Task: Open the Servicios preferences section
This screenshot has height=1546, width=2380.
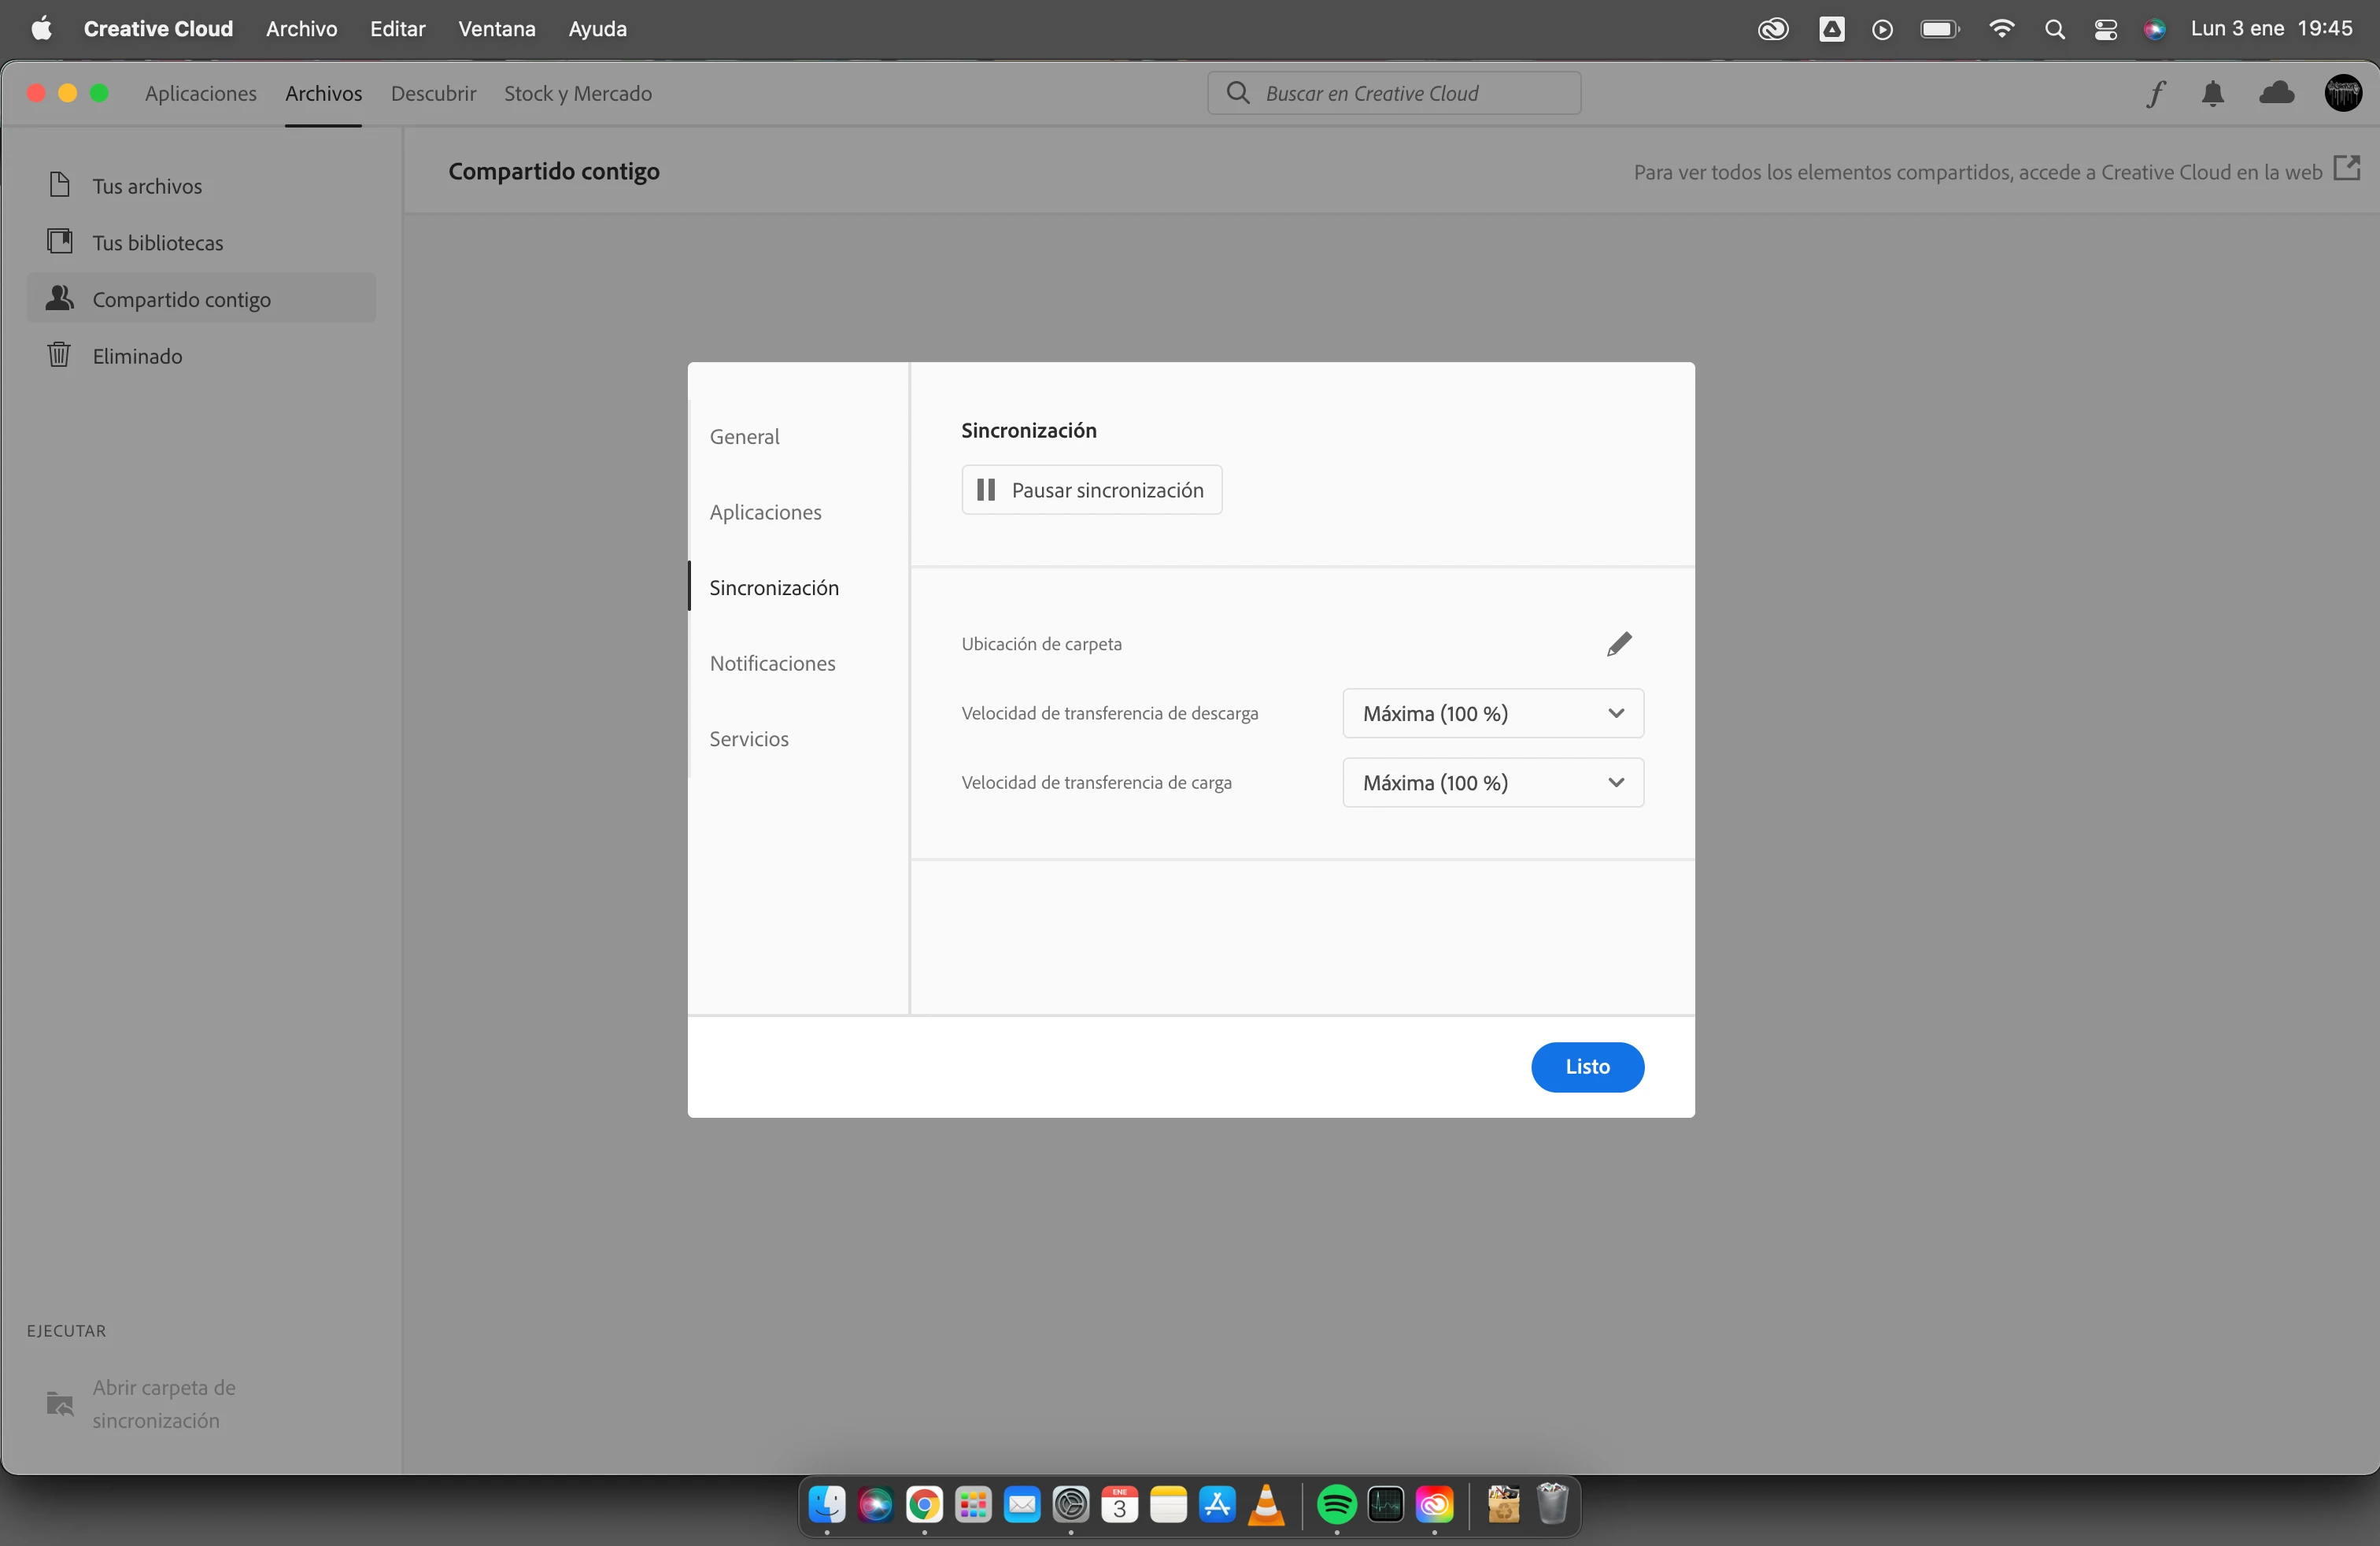Action: pos(749,739)
